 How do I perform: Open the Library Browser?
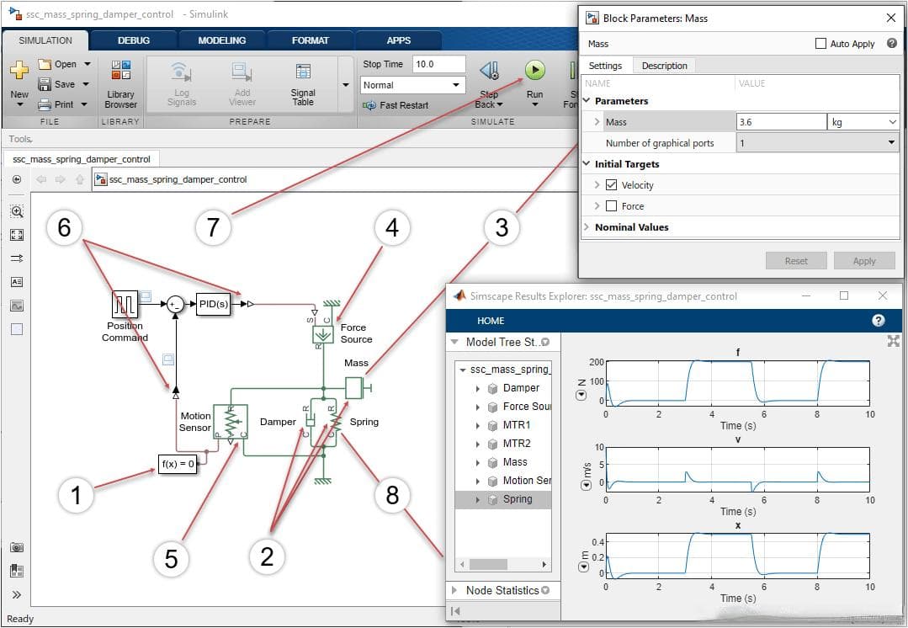pyautogui.click(x=121, y=82)
